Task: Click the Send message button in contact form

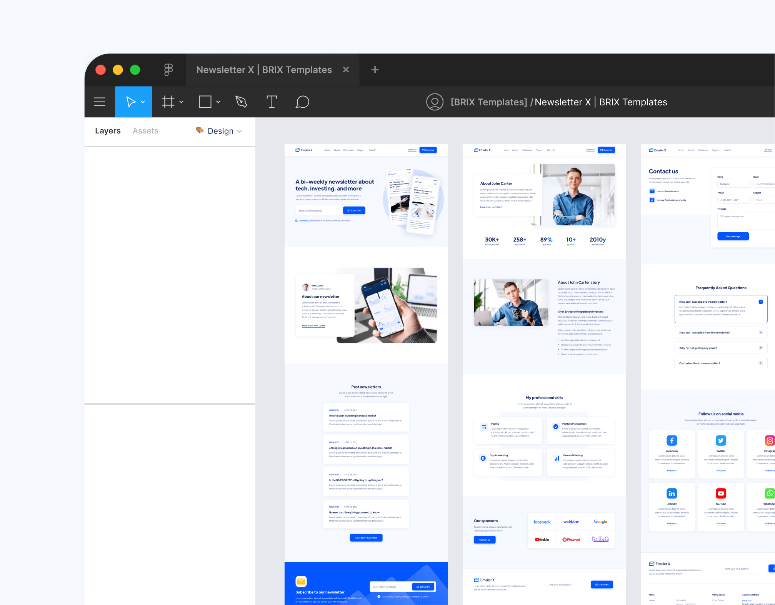Action: [733, 236]
